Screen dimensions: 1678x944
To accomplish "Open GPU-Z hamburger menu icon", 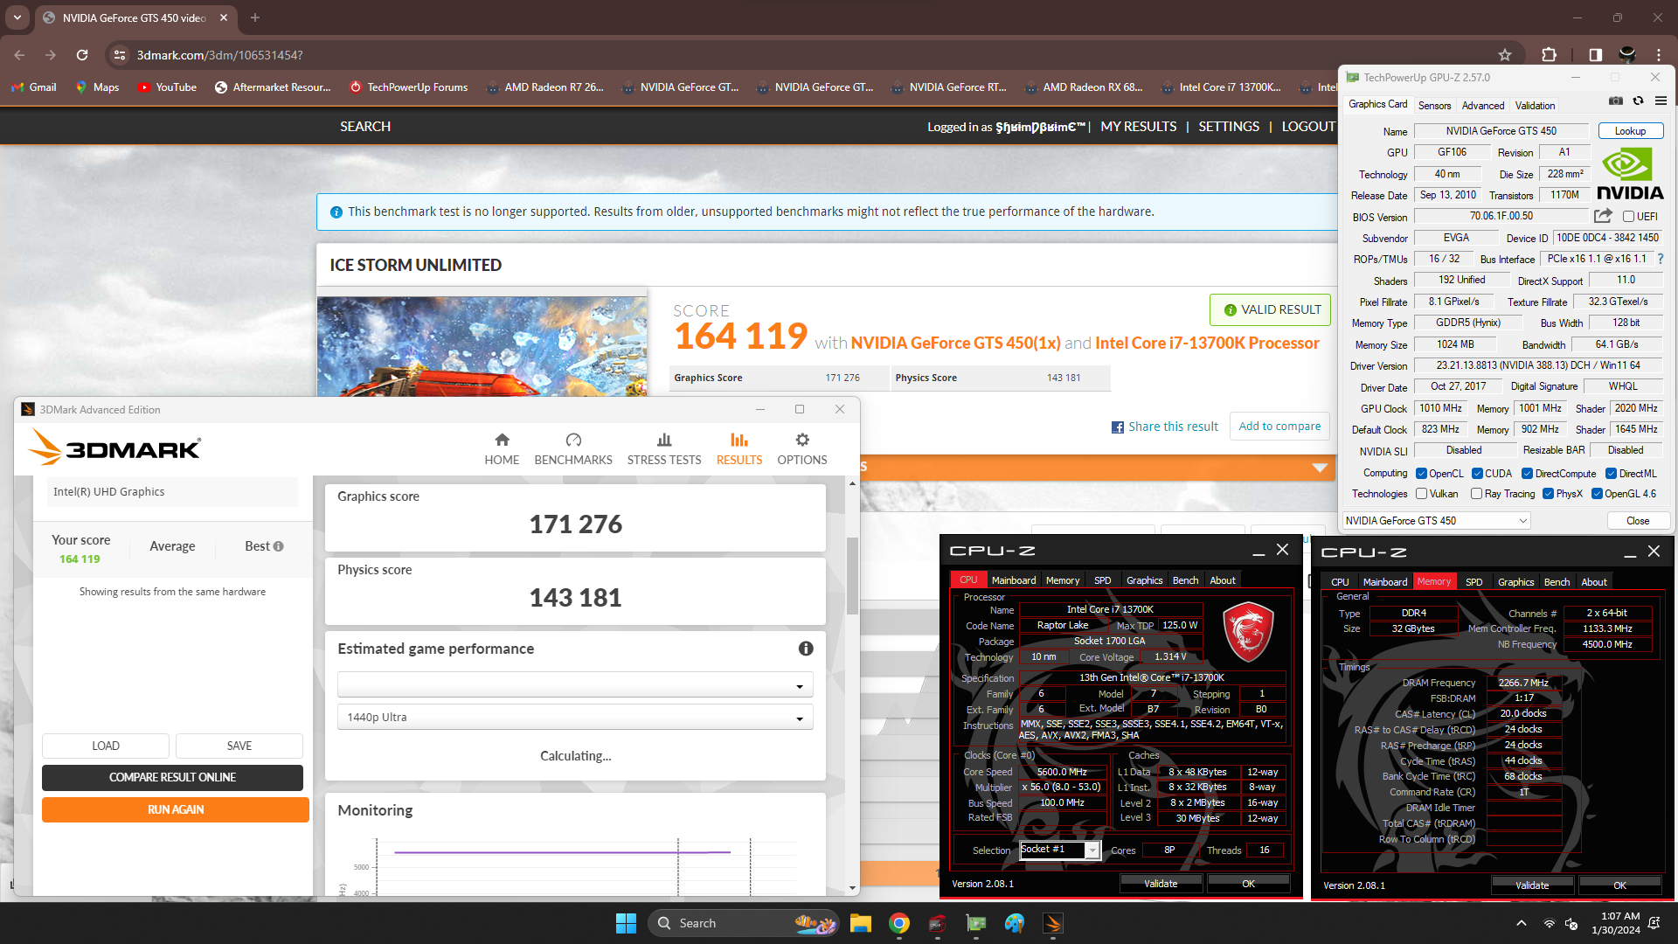I will point(1661,101).
